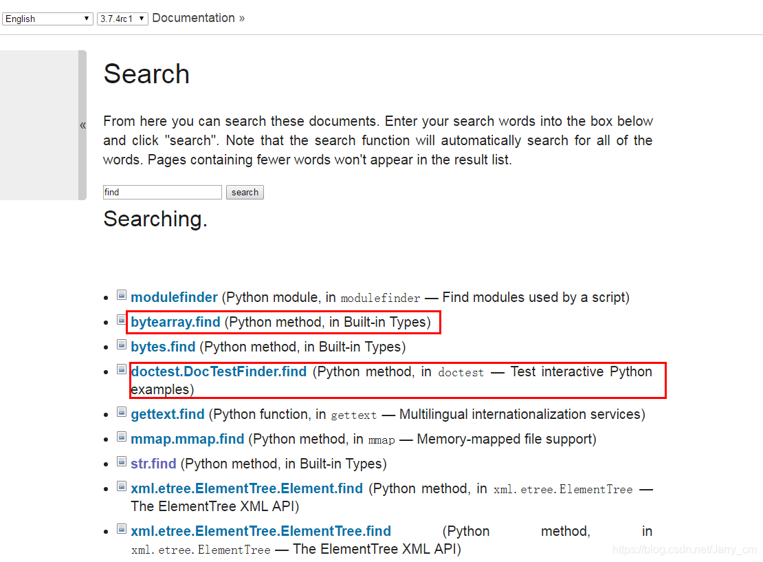Click document icon beside mmap.mmap.find result

(122, 437)
